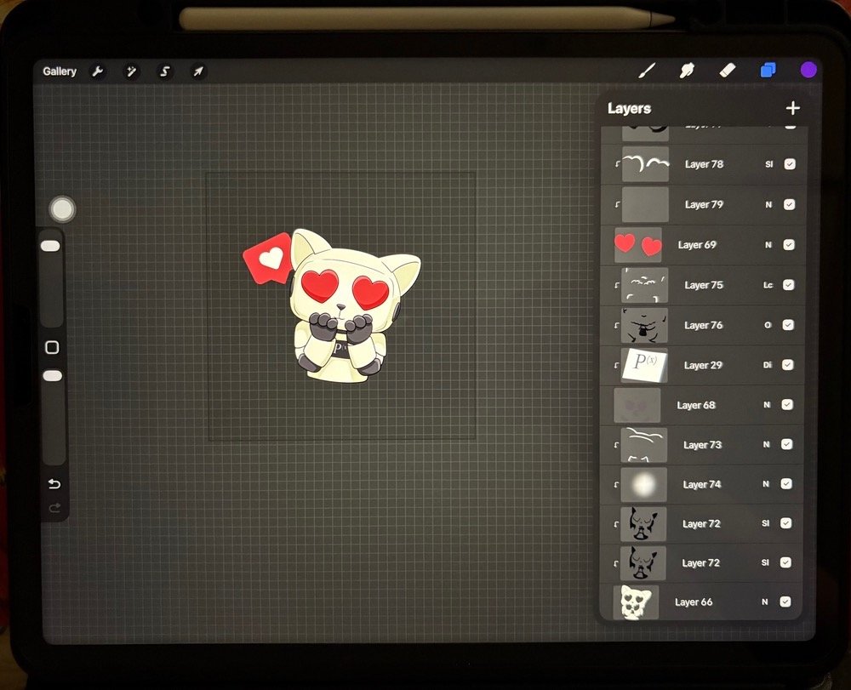Tap Layer 76 dark shading thumbnail

pyautogui.click(x=644, y=325)
